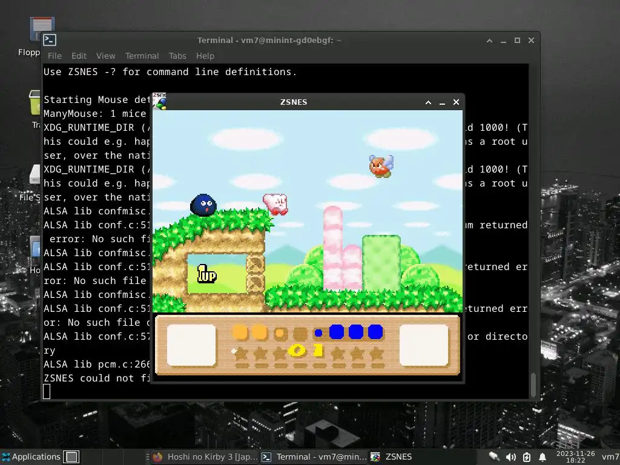Viewport: 620px width, 465px height.
Task: Click the yellow lives counter in the game HUD
Action: [x=306, y=351]
